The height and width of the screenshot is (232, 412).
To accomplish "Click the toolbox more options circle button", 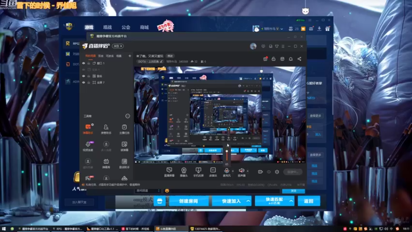I will pyautogui.click(x=127, y=116).
